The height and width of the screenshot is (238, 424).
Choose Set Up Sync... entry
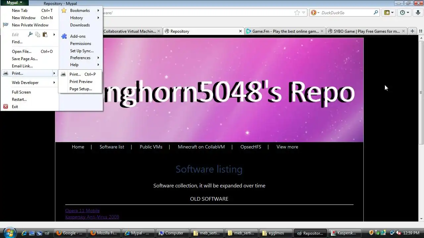point(80,51)
